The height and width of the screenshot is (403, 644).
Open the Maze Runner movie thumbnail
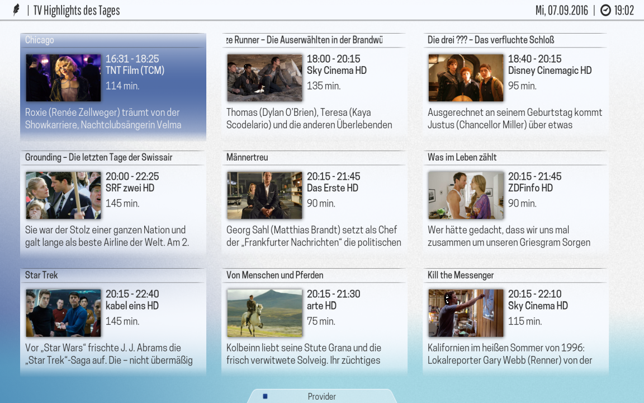(x=264, y=78)
